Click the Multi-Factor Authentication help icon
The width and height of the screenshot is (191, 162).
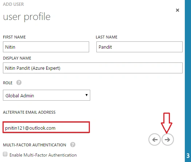click(73, 145)
